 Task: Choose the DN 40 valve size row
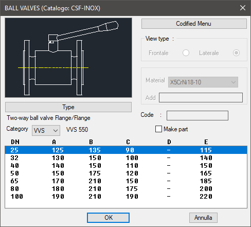[x=126, y=166]
